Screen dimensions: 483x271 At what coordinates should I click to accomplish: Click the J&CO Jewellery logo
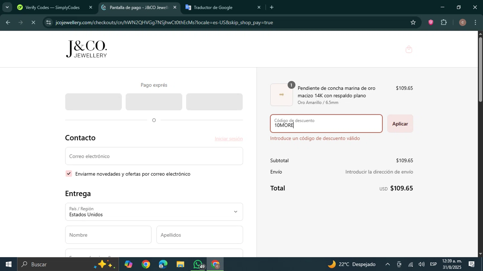point(86,49)
